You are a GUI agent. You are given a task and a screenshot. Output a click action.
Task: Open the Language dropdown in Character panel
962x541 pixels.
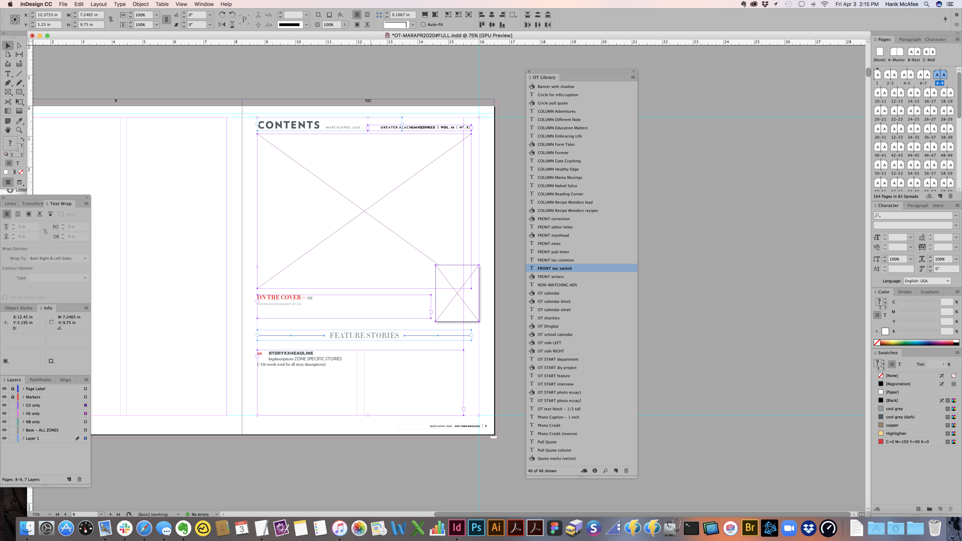coord(927,281)
